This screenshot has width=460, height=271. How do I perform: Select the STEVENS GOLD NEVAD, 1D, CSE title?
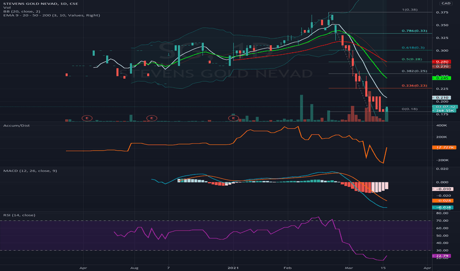(41, 3)
